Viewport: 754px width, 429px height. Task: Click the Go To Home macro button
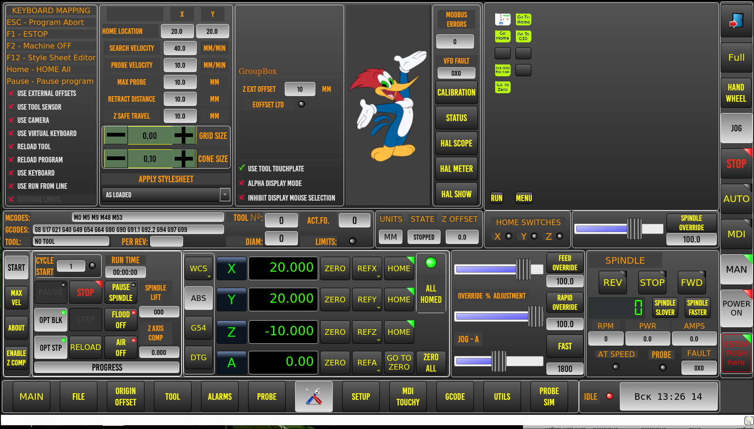coord(523,19)
